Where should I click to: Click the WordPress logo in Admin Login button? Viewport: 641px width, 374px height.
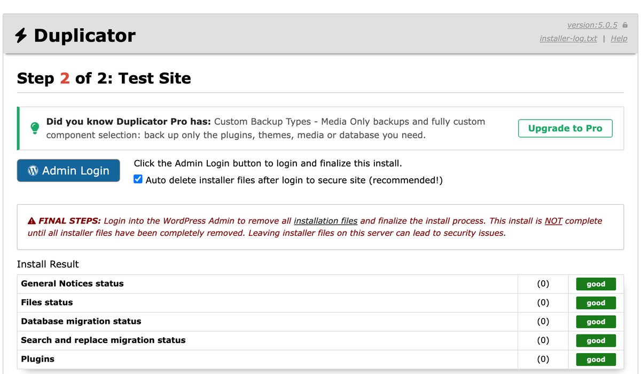pyautogui.click(x=33, y=171)
